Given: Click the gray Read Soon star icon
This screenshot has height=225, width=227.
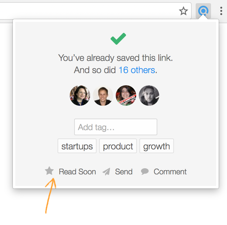Looking at the screenshot, I should [x=49, y=171].
